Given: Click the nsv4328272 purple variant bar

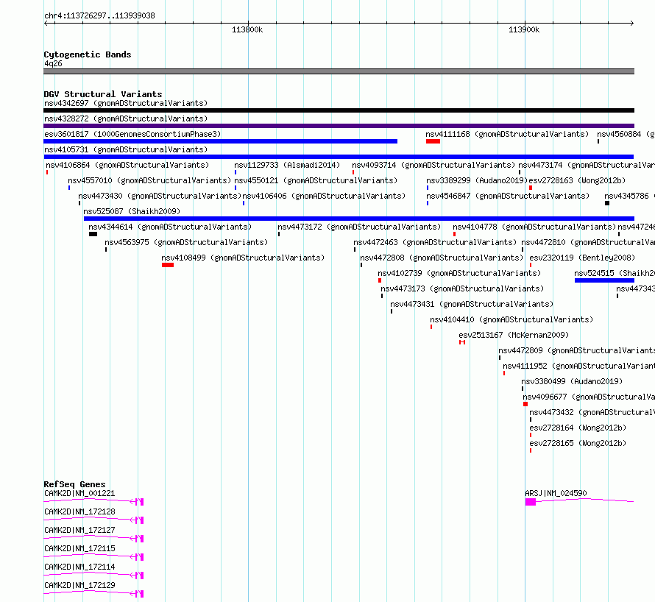Looking at the screenshot, I should coord(339,126).
